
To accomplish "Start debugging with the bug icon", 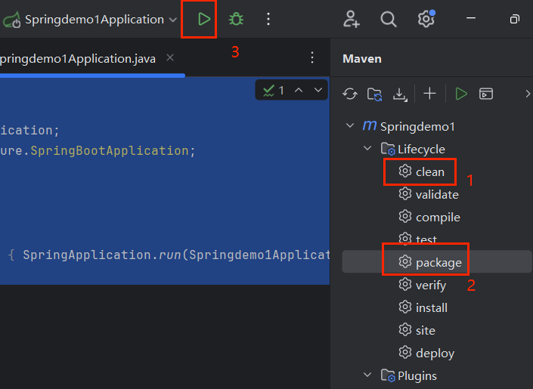I will (236, 19).
